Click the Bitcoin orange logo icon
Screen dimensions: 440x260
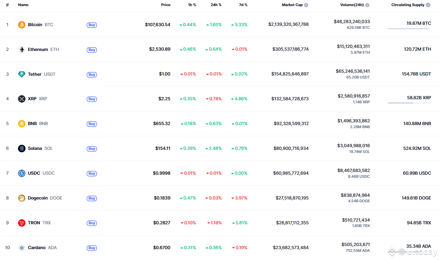click(22, 25)
